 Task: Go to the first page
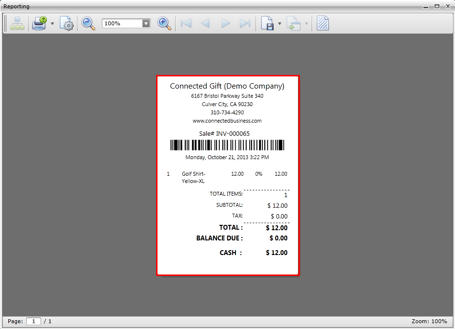[186, 23]
